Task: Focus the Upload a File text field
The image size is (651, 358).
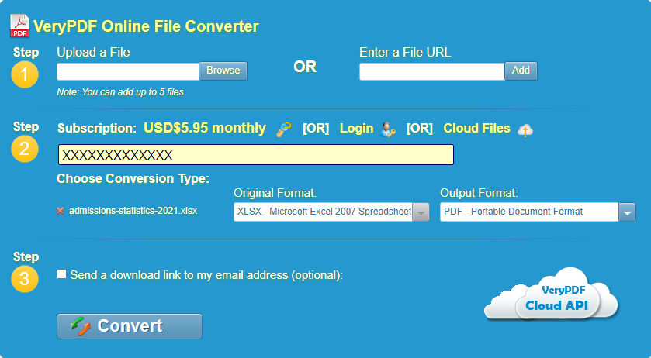Action: [128, 71]
